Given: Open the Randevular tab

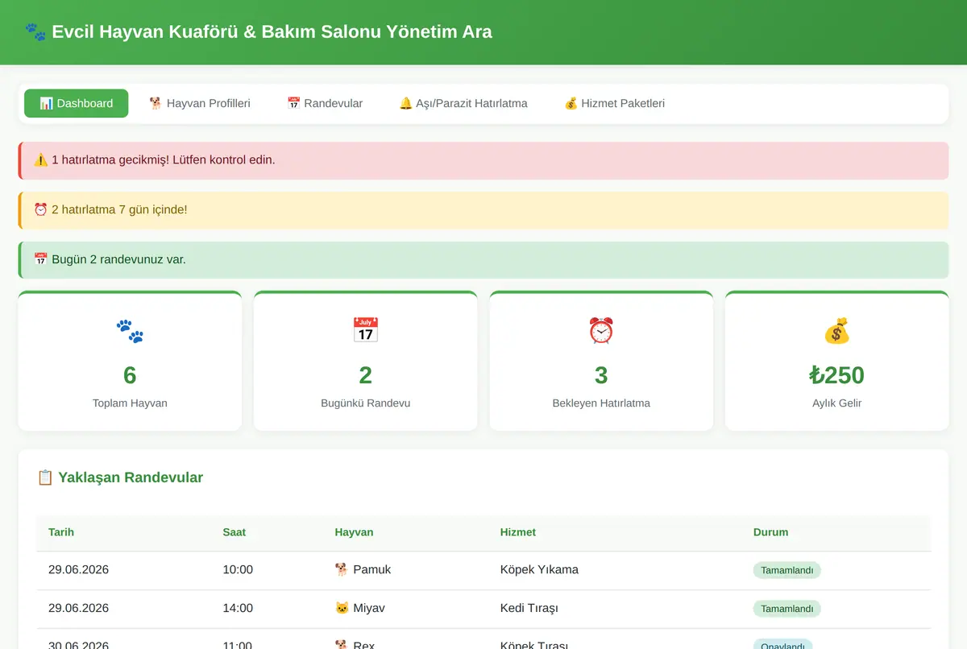Looking at the screenshot, I should coord(325,103).
